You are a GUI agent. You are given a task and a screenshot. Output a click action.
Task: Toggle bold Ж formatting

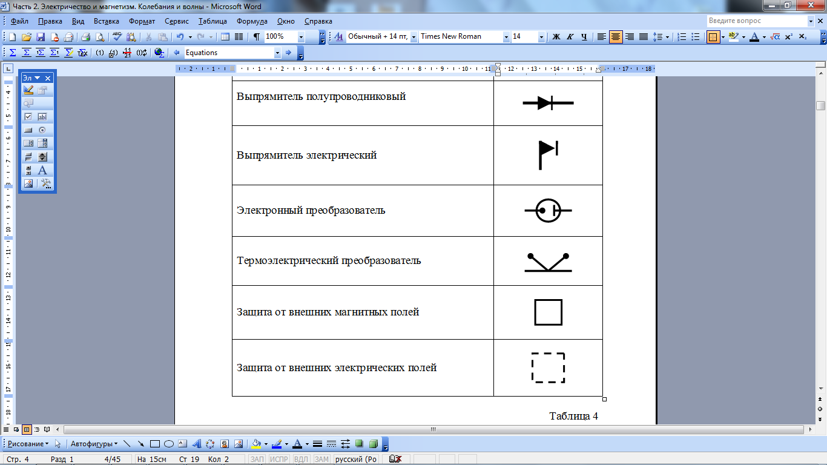click(x=556, y=37)
